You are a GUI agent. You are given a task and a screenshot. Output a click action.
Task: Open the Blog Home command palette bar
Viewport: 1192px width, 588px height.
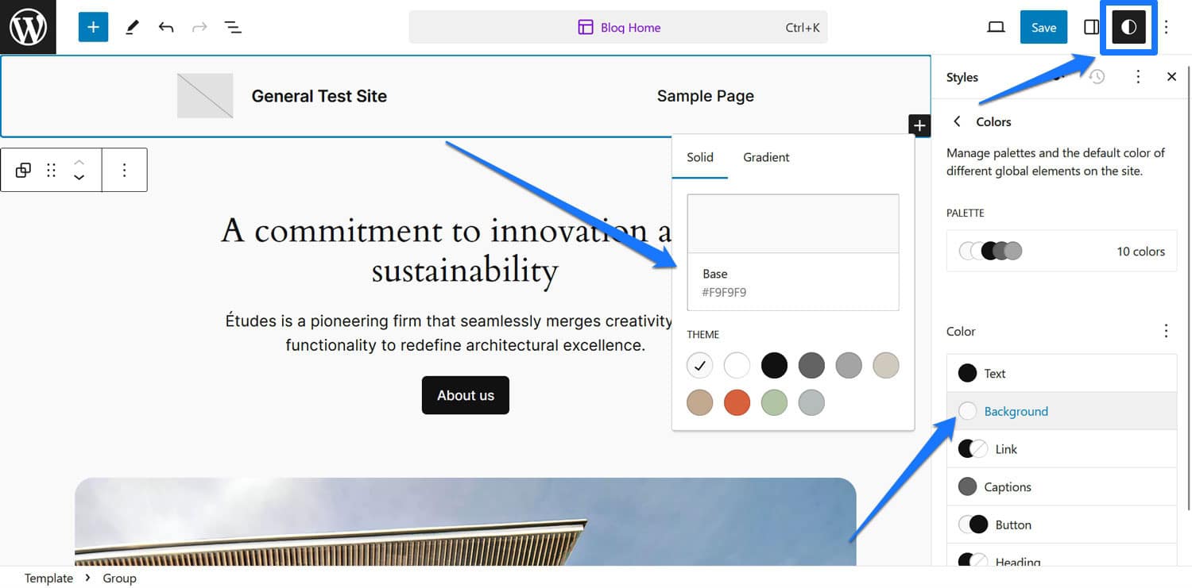point(618,27)
